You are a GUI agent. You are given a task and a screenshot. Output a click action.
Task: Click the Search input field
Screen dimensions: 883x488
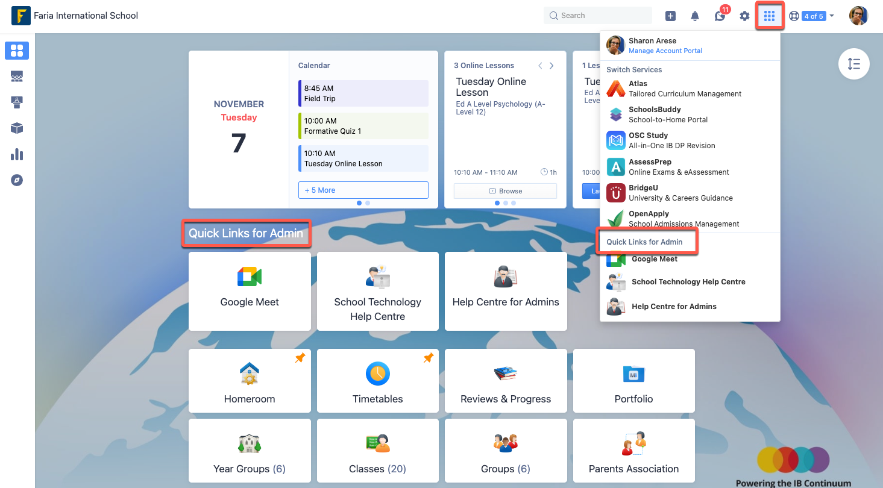(x=598, y=16)
